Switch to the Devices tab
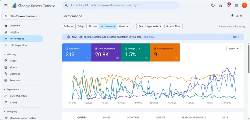This screenshot has height=120, width=250. [x=160, y=118]
